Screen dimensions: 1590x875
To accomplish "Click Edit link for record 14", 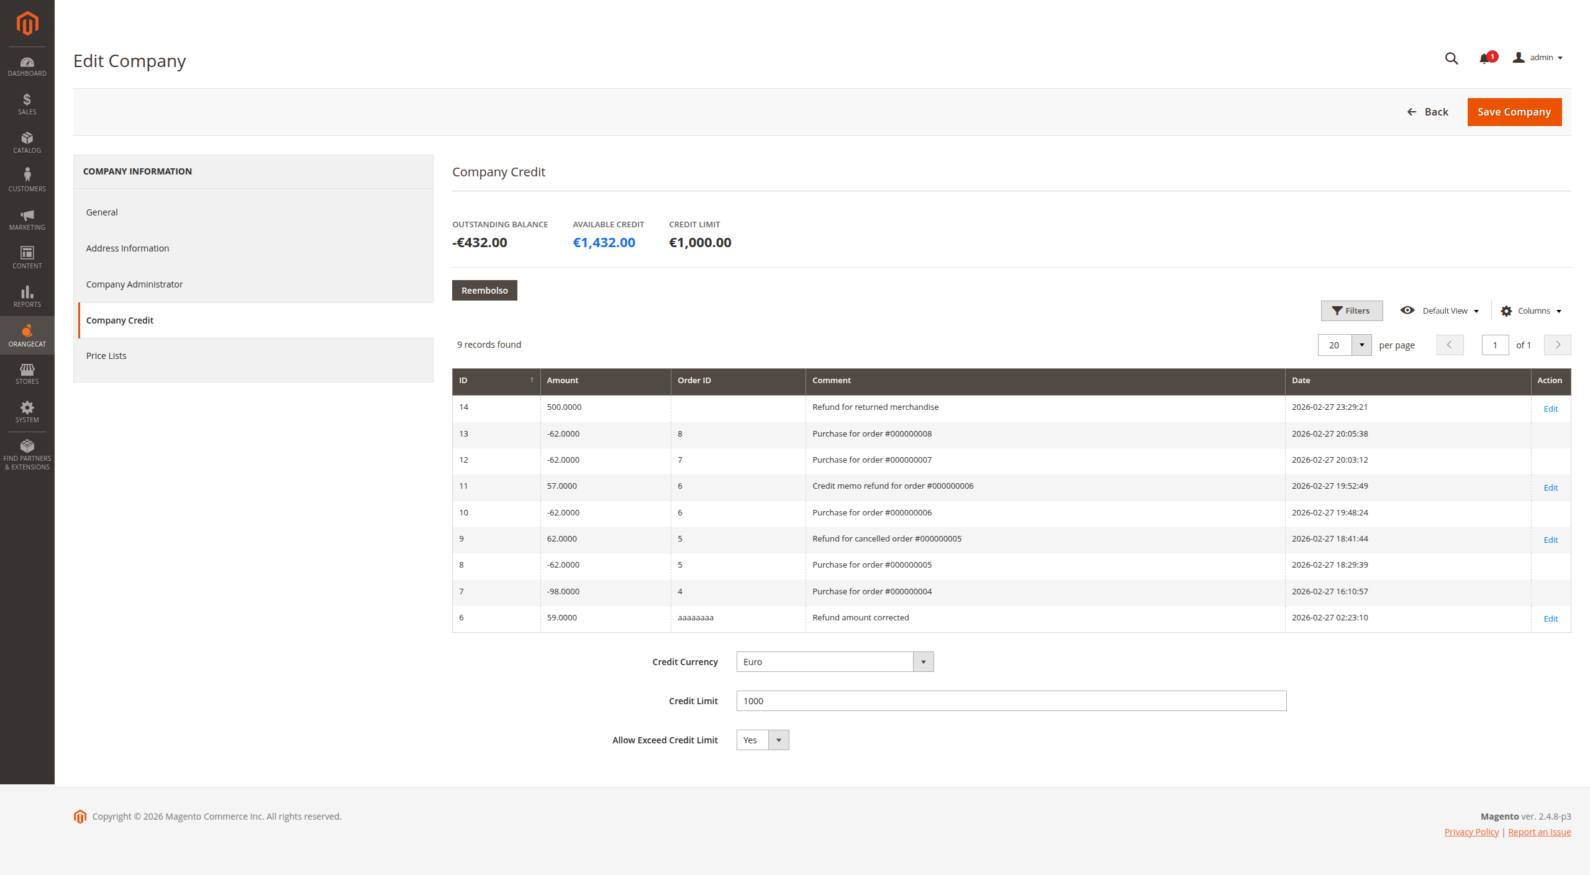I will pos(1550,409).
